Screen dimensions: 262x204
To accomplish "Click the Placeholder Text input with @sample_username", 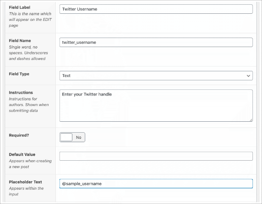I will pyautogui.click(x=156, y=184).
